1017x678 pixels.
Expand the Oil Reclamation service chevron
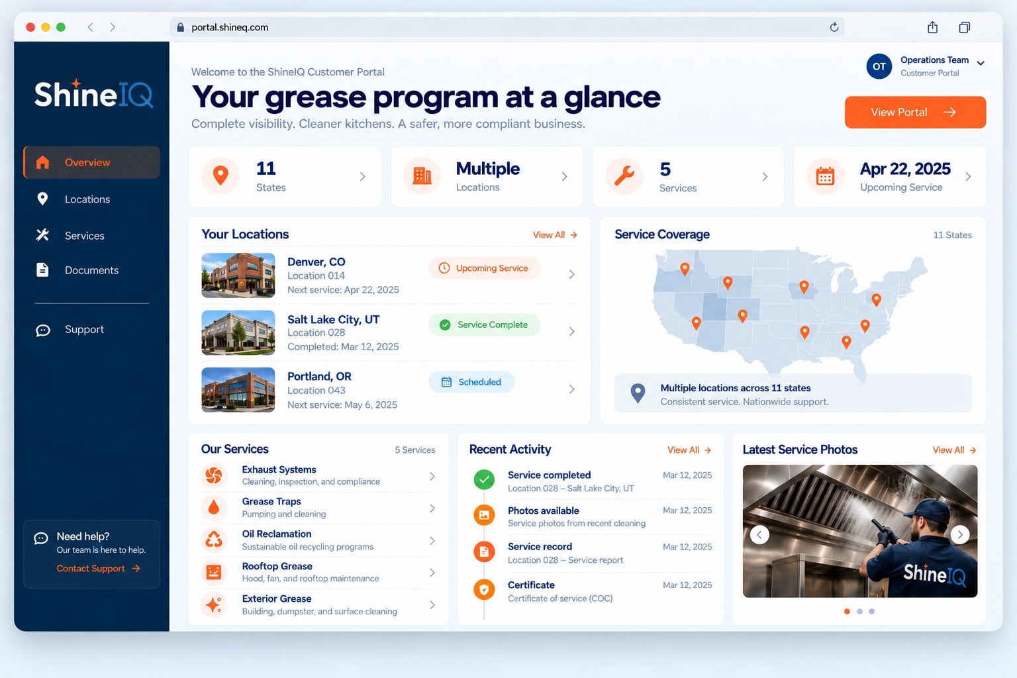pyautogui.click(x=432, y=540)
